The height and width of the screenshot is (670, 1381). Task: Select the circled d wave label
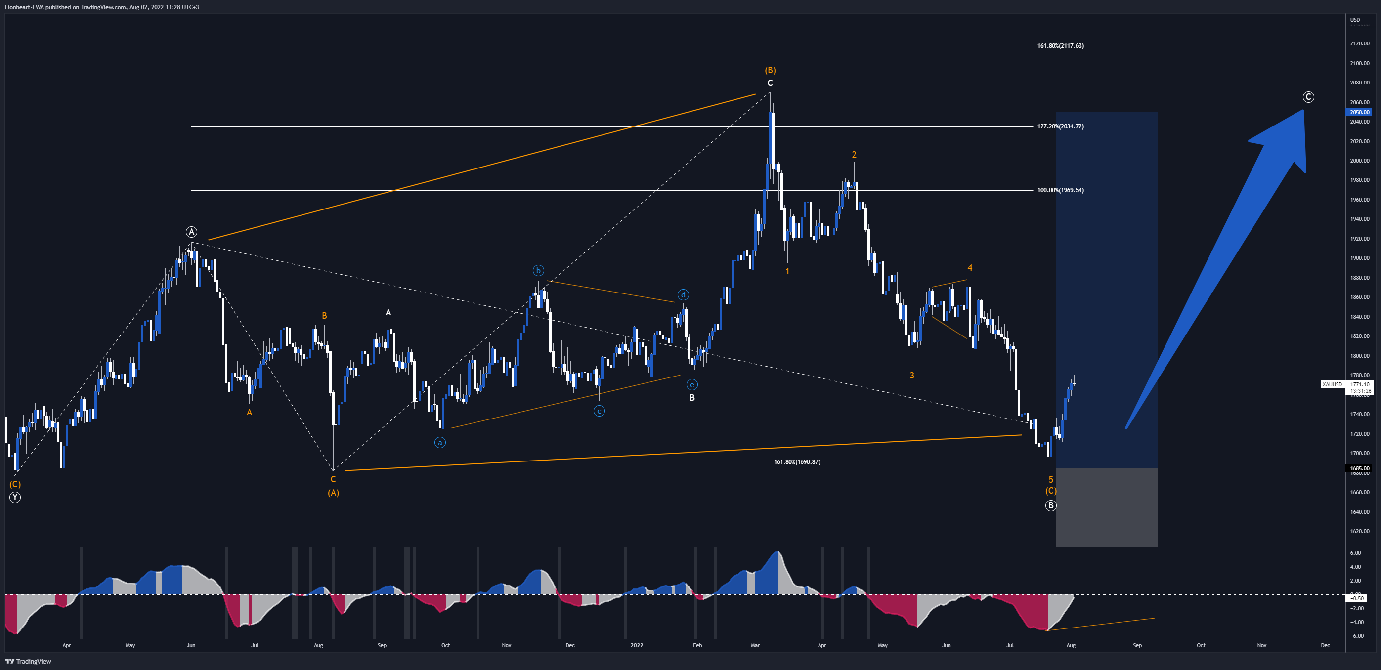point(683,295)
